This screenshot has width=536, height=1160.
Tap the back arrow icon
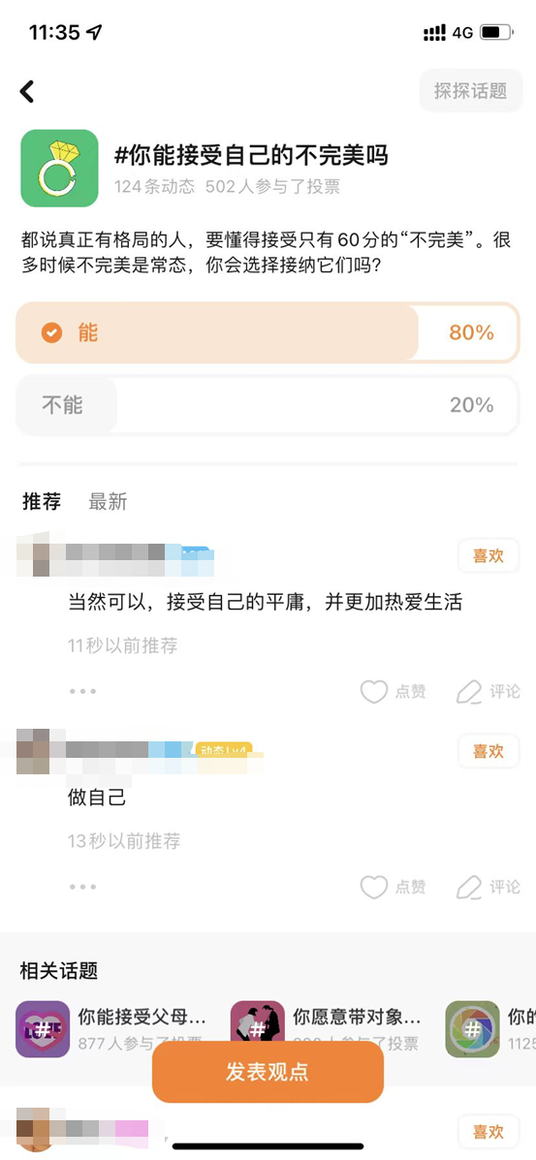[26, 91]
